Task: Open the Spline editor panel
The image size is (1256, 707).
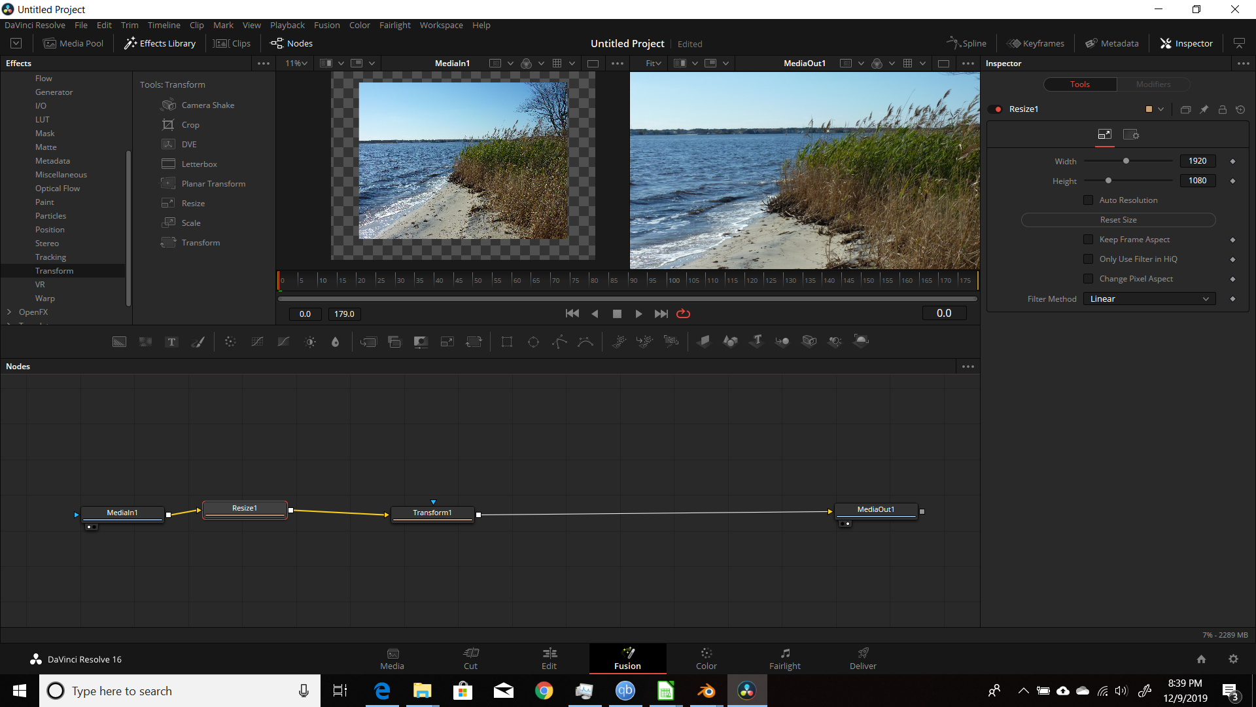Action: pos(967,43)
